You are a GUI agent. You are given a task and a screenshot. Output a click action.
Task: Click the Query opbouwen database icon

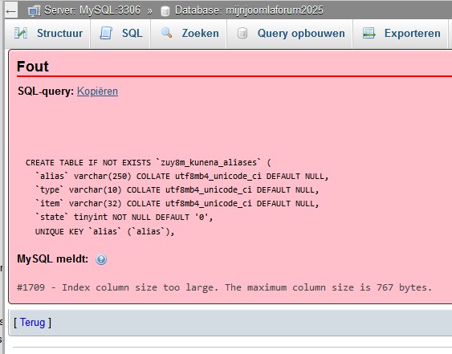[242, 33]
